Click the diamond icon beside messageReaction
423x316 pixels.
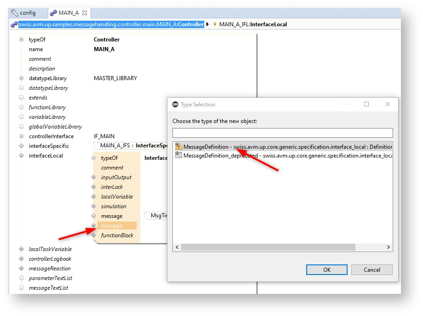(x=21, y=269)
